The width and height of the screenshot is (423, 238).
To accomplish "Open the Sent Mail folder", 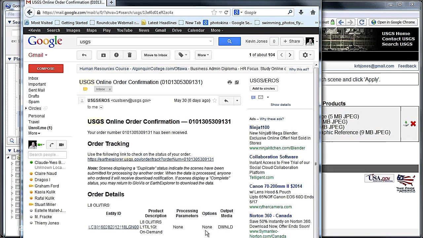I will pyautogui.click(x=37, y=90).
